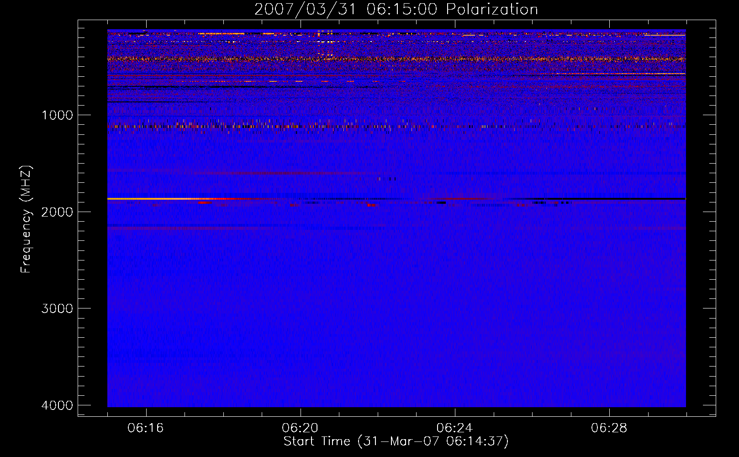Image resolution: width=739 pixels, height=457 pixels.
Task: Click the 'Start Time (31-Mar-07 06:14:37)' label
Action: pyautogui.click(x=396, y=441)
